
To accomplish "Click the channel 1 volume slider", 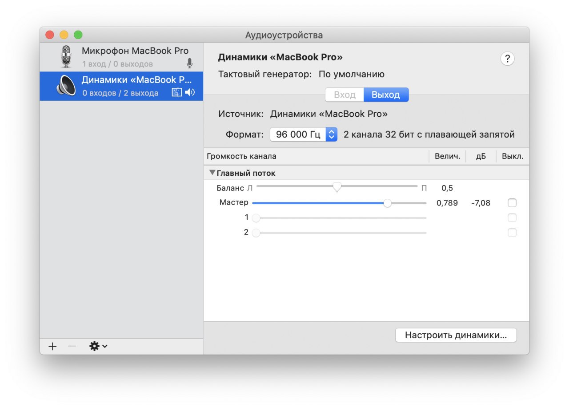I will [x=339, y=218].
